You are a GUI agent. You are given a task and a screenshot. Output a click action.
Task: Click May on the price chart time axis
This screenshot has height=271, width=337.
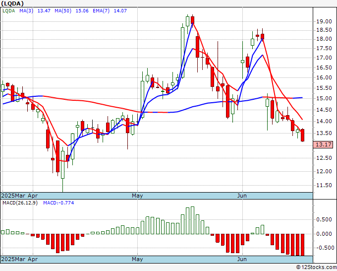click(x=137, y=196)
